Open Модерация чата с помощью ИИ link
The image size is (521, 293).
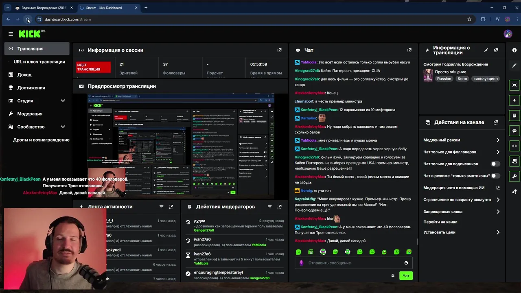point(461,188)
